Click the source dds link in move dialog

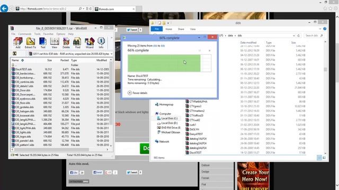point(155,46)
